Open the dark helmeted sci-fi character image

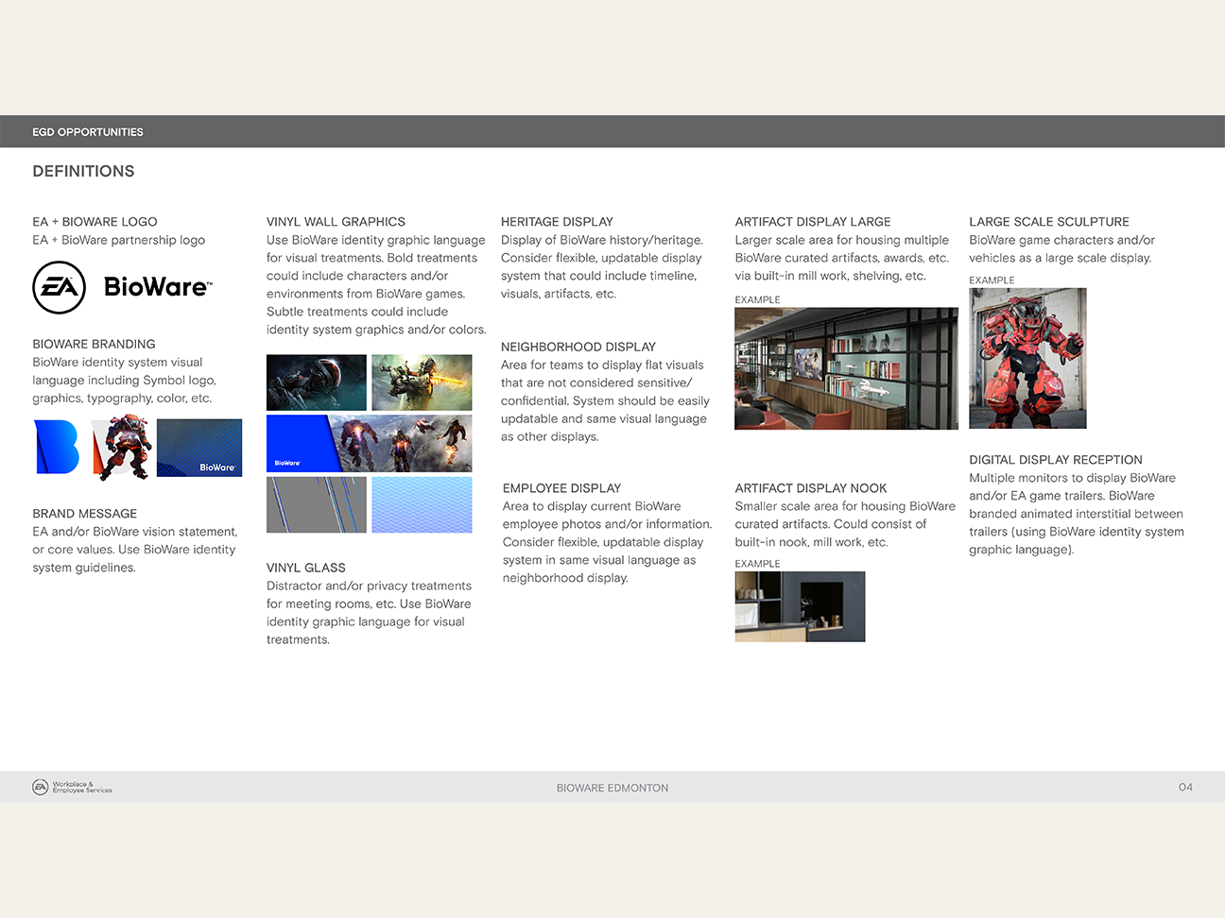[x=317, y=382]
